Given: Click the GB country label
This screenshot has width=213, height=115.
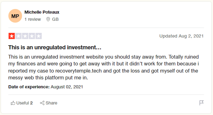Looking at the screenshot, I should coord(55,19).
